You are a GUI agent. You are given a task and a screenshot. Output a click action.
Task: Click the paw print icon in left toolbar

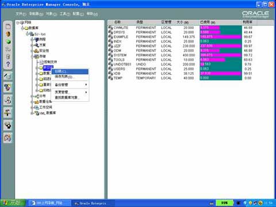click(x=8, y=125)
